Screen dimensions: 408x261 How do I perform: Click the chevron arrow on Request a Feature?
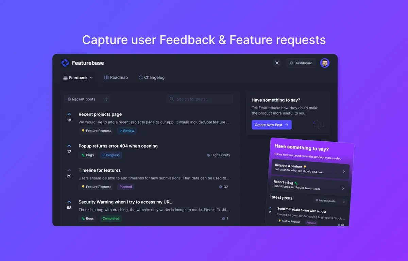coord(344,172)
